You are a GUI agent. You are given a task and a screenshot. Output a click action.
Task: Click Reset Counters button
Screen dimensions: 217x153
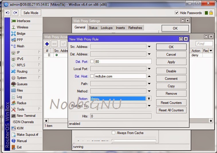coord(171,103)
